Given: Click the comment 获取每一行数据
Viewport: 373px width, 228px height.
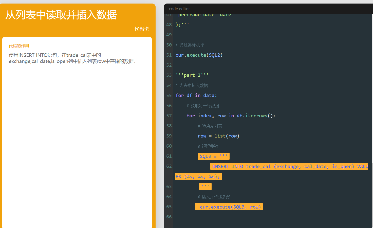Looking at the screenshot, I should (x=203, y=106).
